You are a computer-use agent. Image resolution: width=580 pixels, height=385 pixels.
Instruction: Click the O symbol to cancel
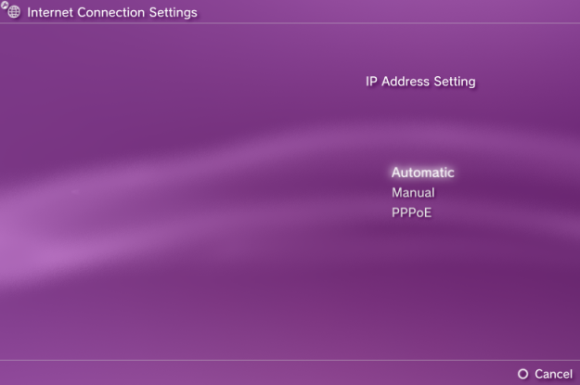coord(522,374)
